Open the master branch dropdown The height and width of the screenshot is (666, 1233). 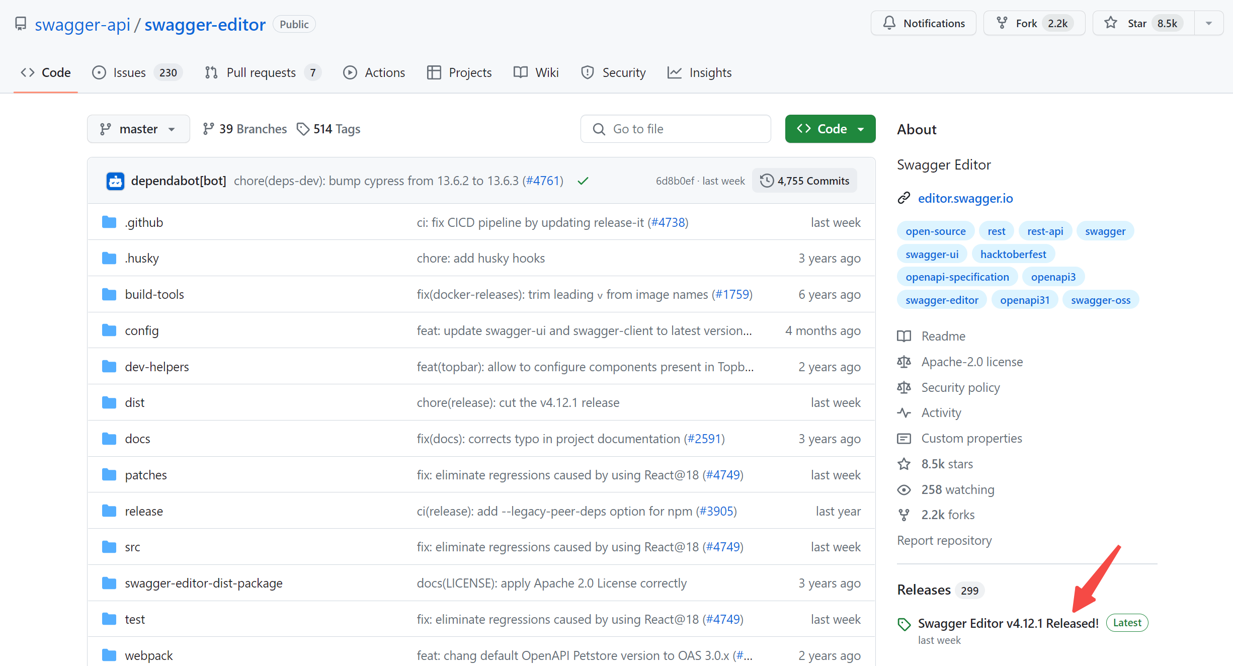[x=138, y=129]
